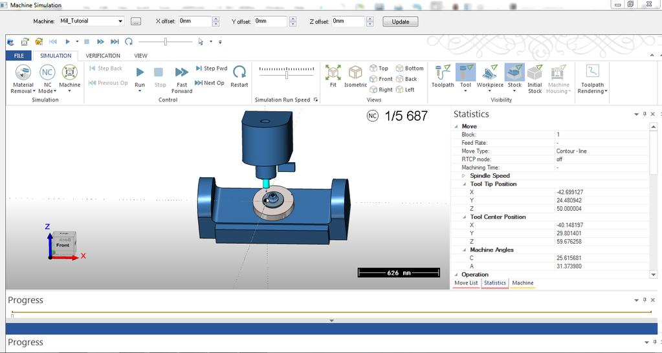
Task: Open the Move List tab
Action: pyautogui.click(x=466, y=283)
